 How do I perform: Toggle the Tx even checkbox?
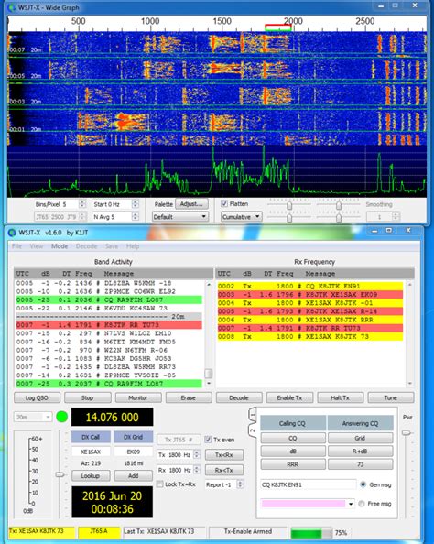tap(208, 440)
